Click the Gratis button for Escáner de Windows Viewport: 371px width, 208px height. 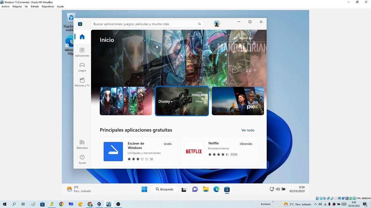(168, 144)
